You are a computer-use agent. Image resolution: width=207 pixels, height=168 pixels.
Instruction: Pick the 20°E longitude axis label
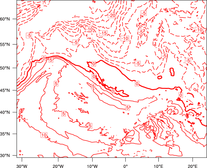[x=193, y=166]
